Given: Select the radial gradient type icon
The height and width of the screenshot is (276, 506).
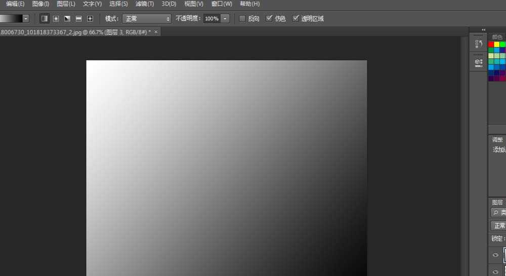Looking at the screenshot, I should point(56,19).
